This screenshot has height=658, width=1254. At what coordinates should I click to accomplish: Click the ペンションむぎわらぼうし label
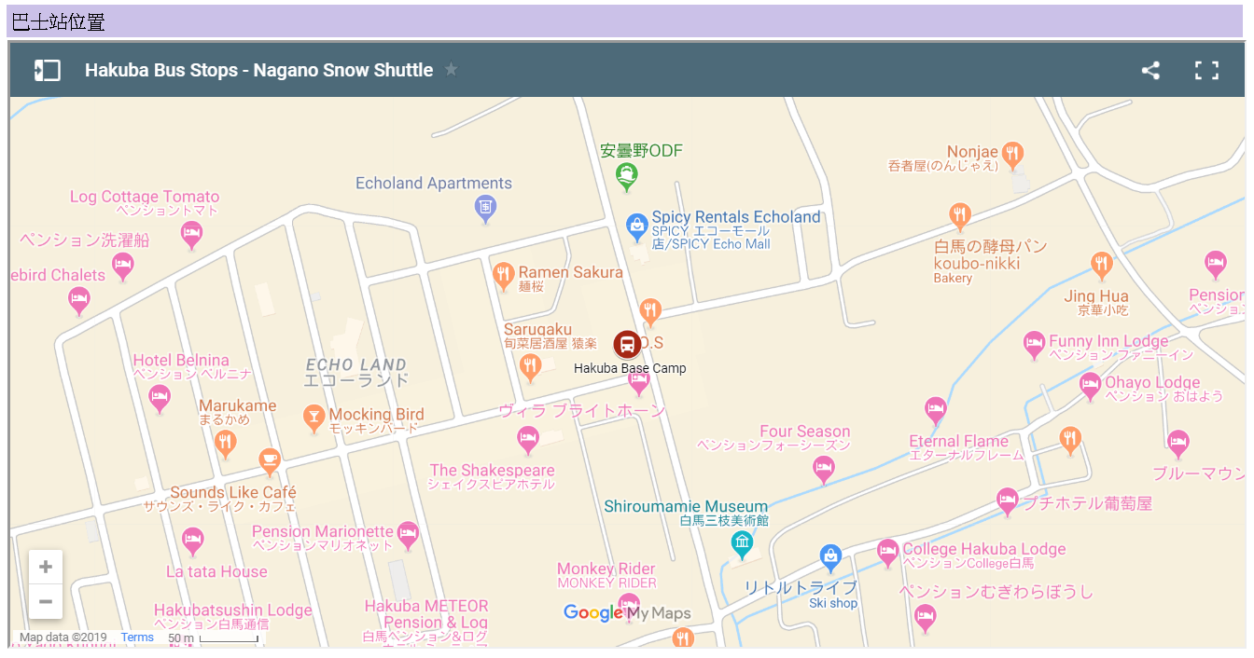[x=996, y=592]
